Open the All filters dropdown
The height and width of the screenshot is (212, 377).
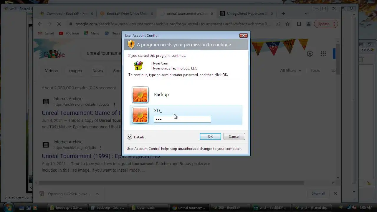coord(291,71)
